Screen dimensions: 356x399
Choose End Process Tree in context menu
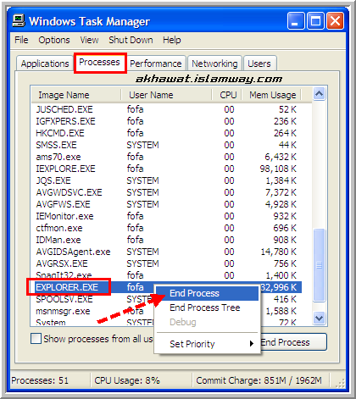207,308
